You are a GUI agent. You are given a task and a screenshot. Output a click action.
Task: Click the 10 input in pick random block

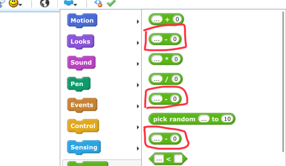(227, 119)
